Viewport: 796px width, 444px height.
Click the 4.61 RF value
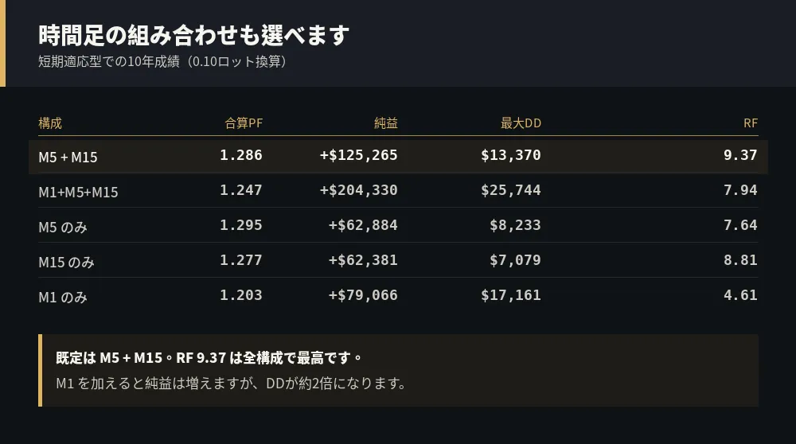click(740, 295)
